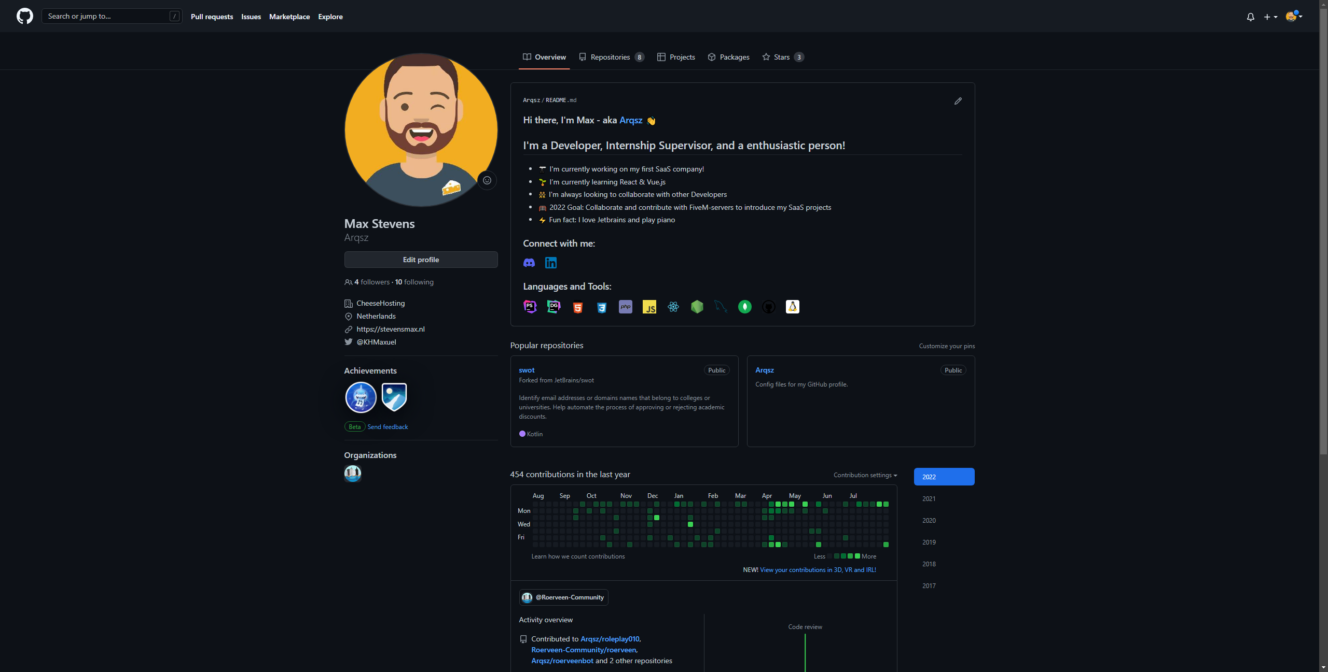Click the Edit profile button
This screenshot has width=1328, height=672.
click(x=421, y=260)
